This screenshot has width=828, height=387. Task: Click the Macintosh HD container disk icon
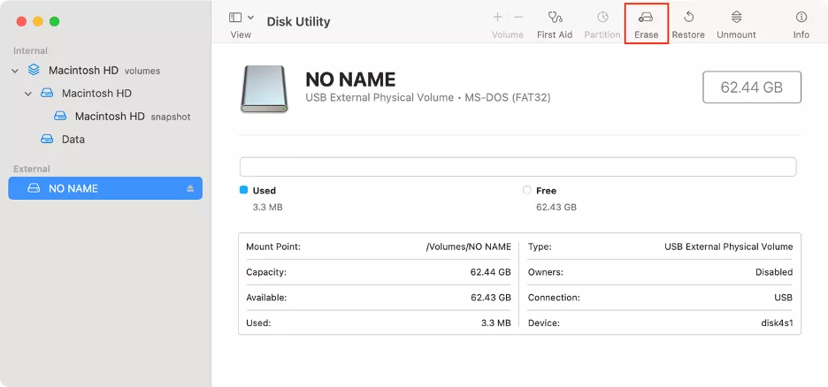[x=34, y=70]
